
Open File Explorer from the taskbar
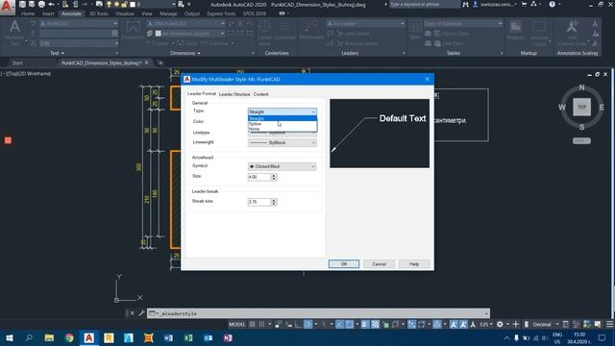coord(49,337)
